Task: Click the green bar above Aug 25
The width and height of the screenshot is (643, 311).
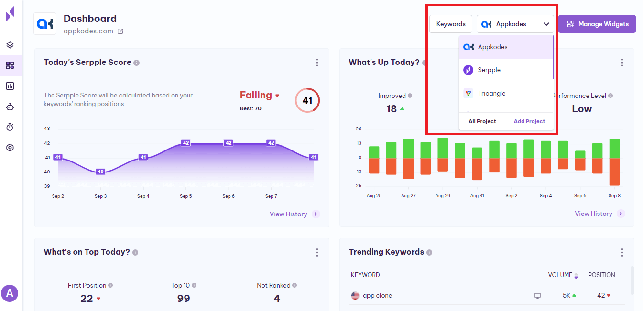Action: [374, 152]
